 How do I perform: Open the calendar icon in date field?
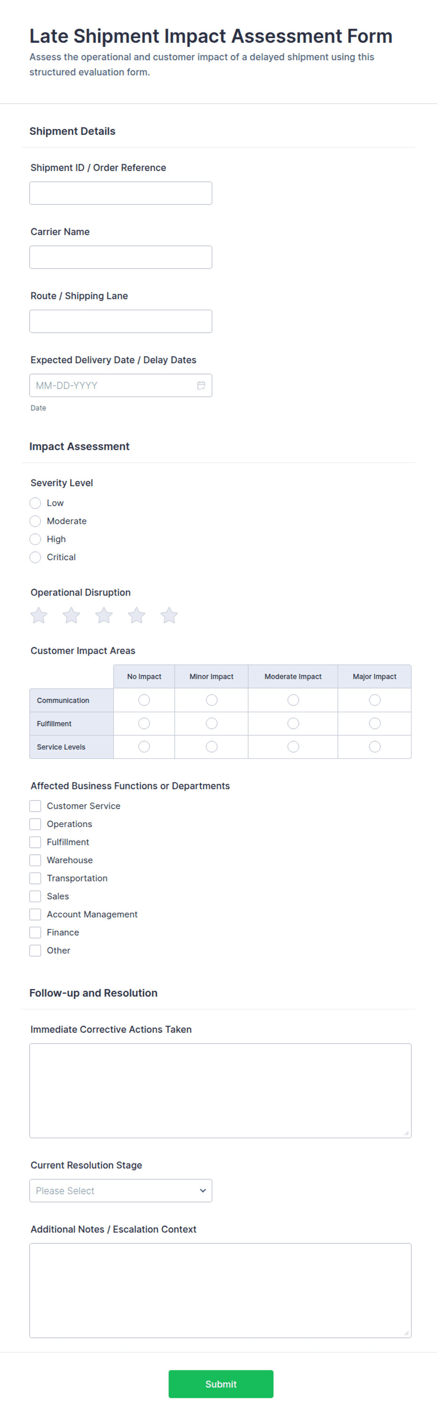coord(202,385)
